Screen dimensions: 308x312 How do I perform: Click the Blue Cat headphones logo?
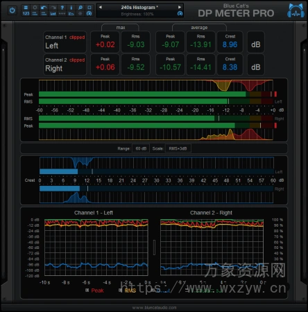click(x=296, y=10)
